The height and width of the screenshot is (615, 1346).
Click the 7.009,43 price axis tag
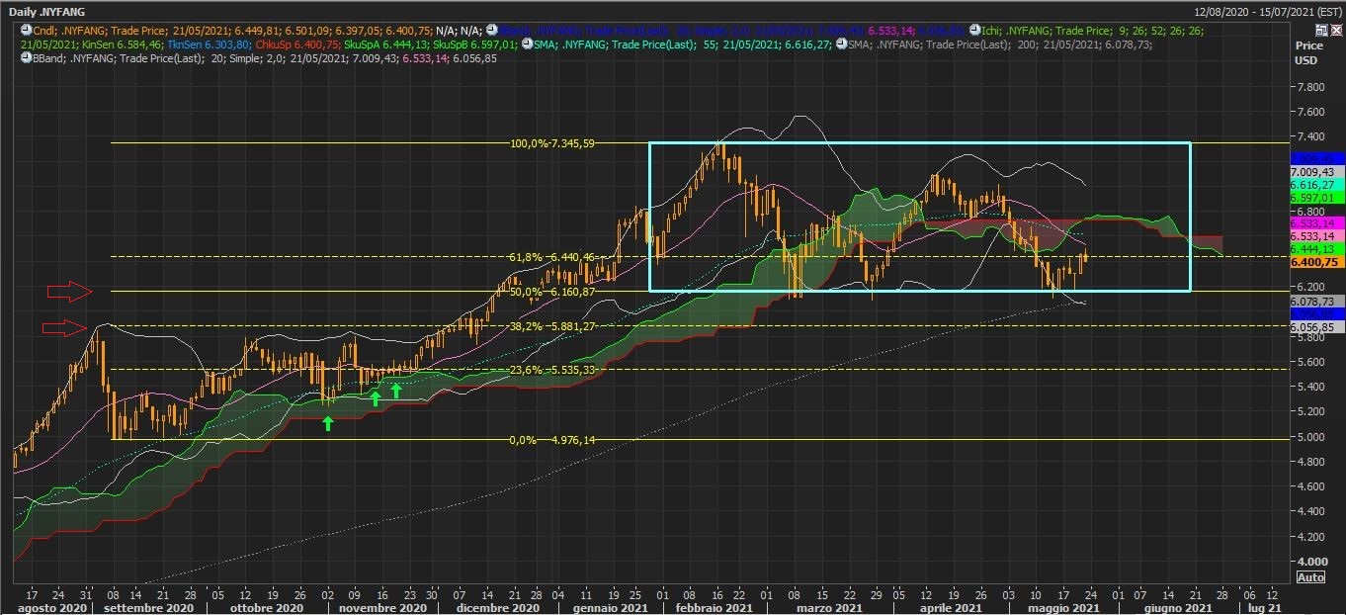[1316, 171]
